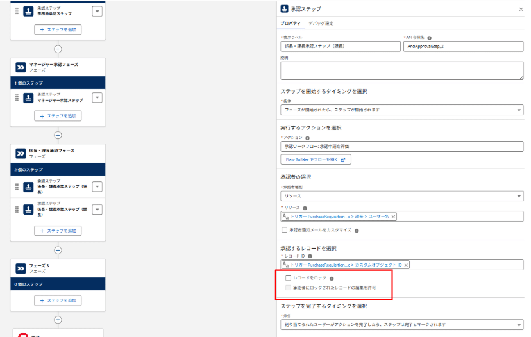Viewport: 531px width, 337px height.
Task: Open dropdown for 係長・課長承認ステップ(課長)
Action: (97, 210)
